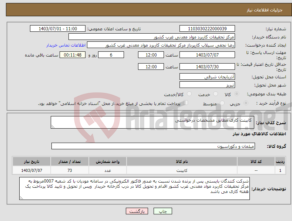Click the گروه کالا field مبلمان و دکوراسیون
Screen dimensions: 292x221
pos(153,146)
